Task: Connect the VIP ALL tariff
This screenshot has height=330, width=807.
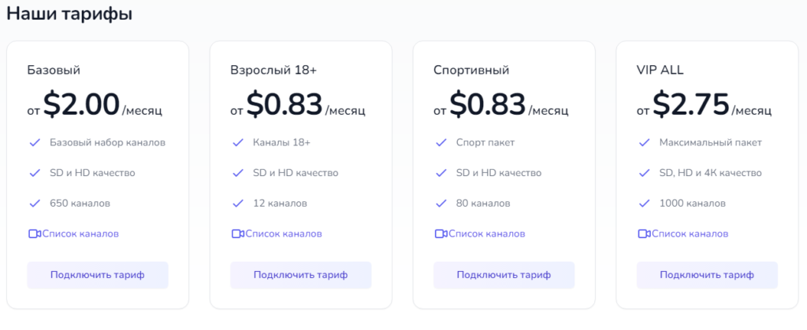Action: coord(707,275)
